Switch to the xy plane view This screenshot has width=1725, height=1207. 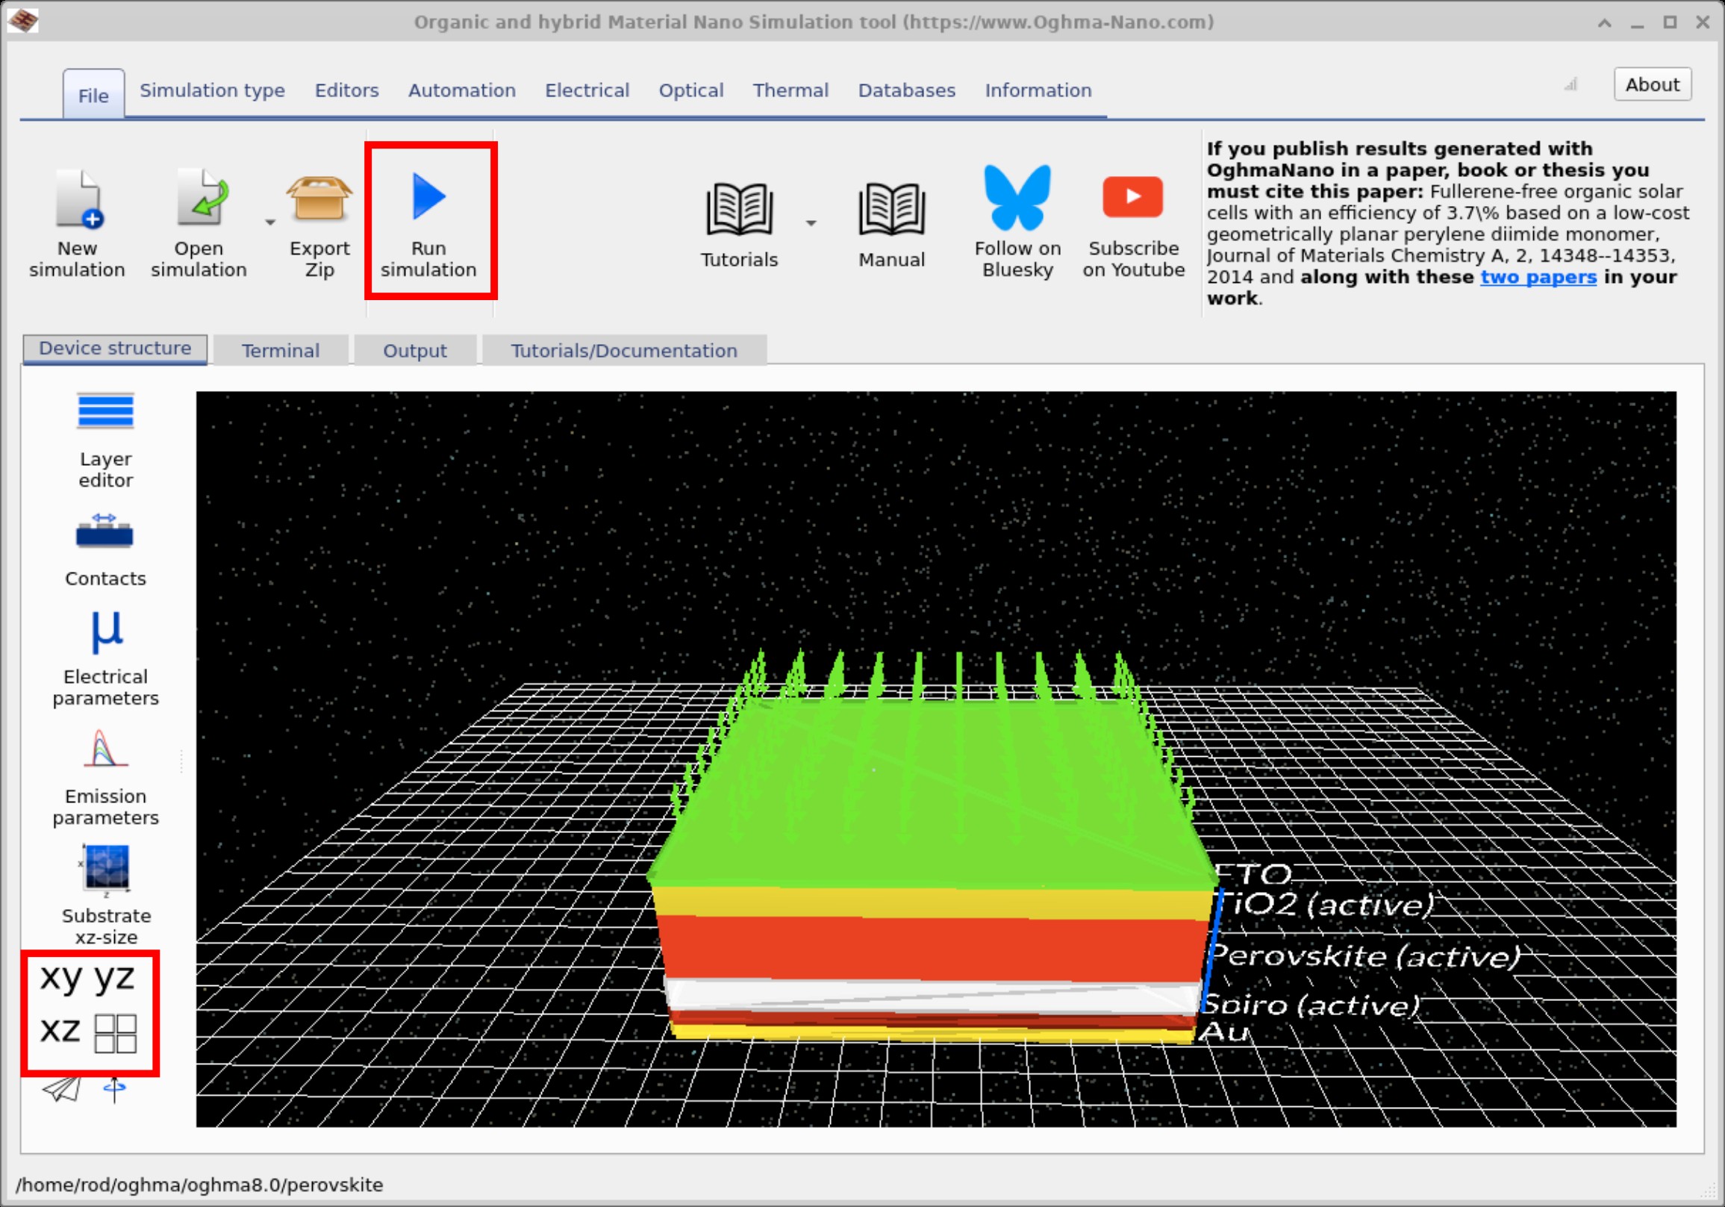coord(61,978)
